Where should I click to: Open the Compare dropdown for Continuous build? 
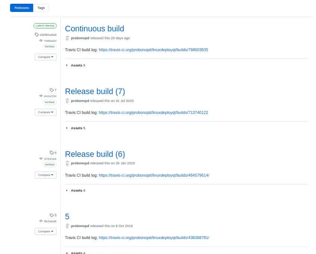(45, 57)
